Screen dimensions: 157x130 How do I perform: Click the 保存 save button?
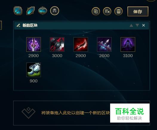pyautogui.click(x=138, y=12)
